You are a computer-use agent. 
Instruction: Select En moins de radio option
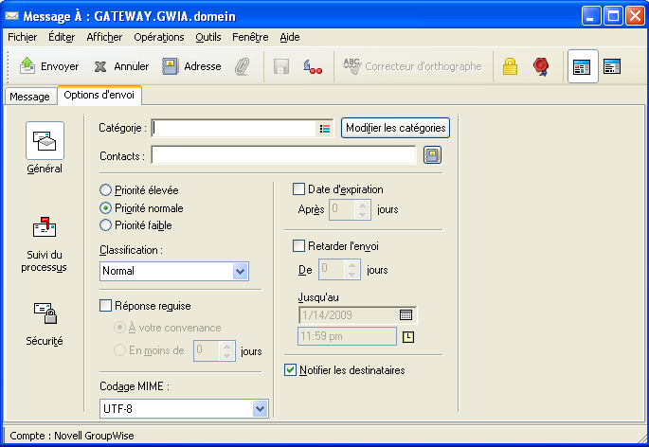[119, 350]
